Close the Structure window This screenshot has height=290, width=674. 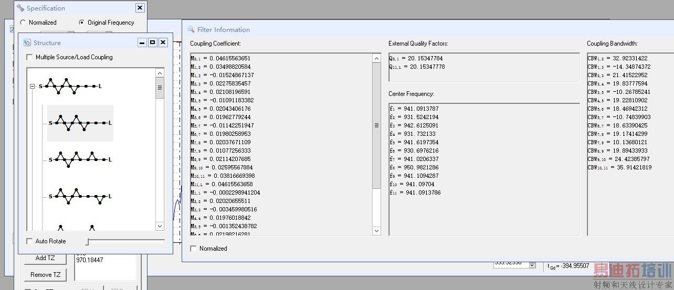(x=163, y=42)
